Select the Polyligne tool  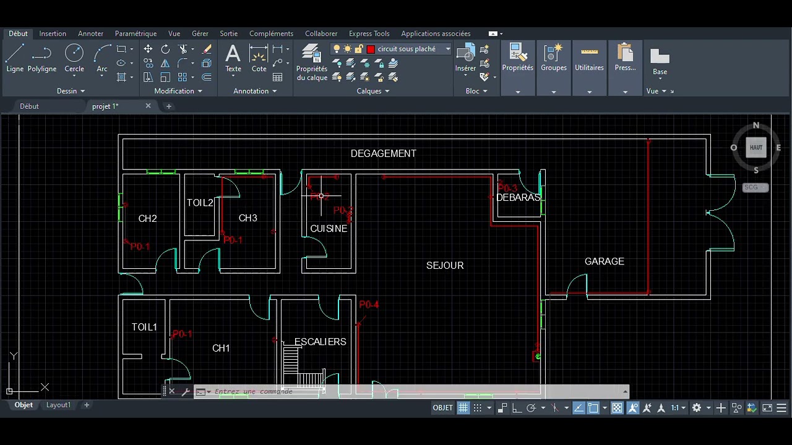tap(41, 58)
